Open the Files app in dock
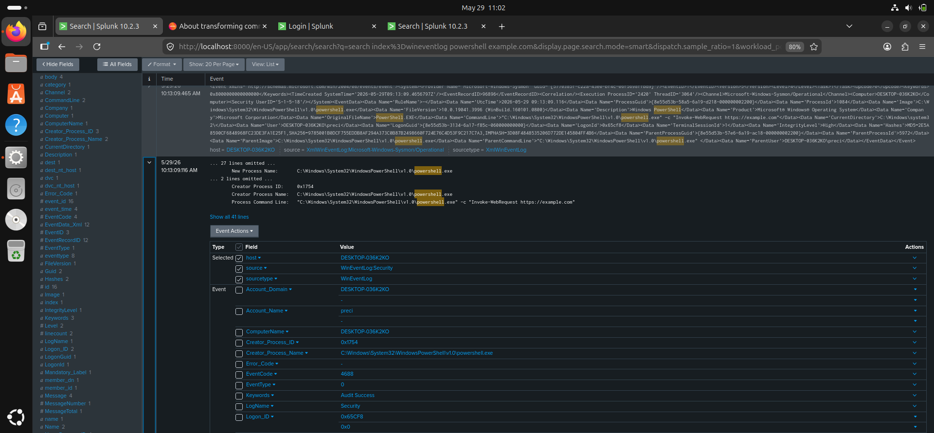Screen dimensions: 934x433 point(16,63)
